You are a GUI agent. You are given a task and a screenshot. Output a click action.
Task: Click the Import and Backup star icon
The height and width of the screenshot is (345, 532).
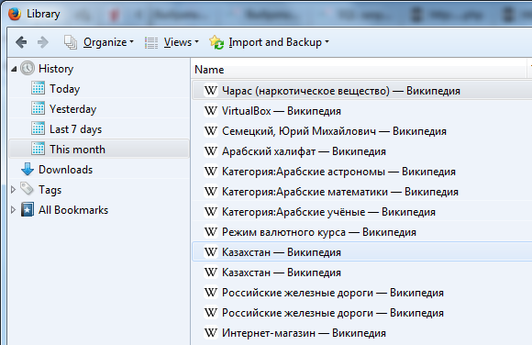[216, 42]
